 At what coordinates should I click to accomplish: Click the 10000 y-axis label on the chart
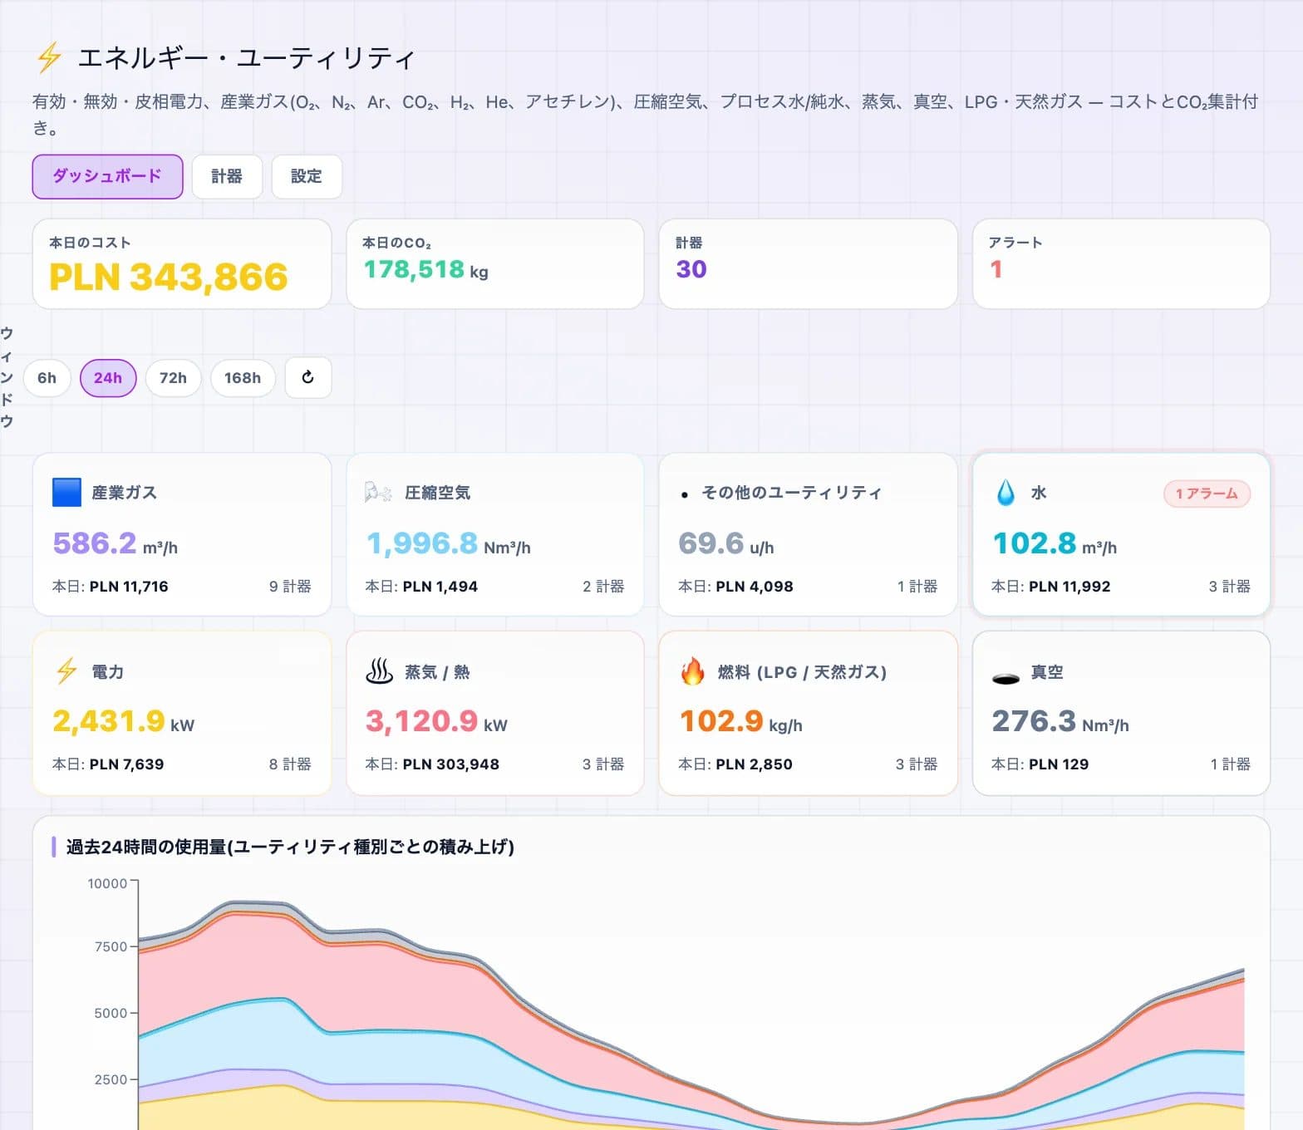coord(108,883)
